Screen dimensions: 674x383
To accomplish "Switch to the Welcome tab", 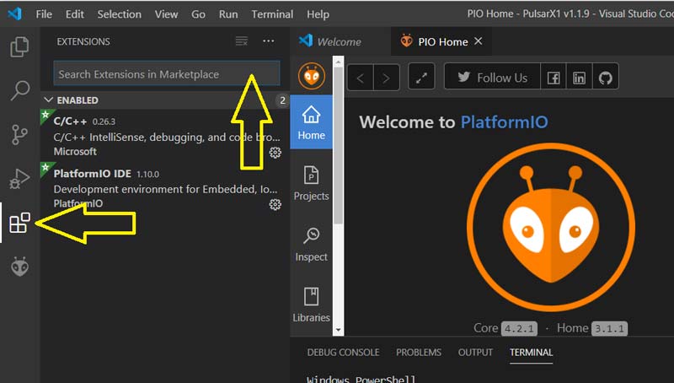I will click(340, 41).
